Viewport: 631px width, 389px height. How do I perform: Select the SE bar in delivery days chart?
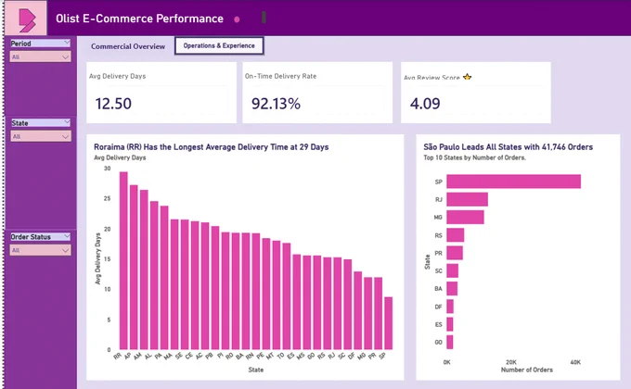click(x=185, y=284)
